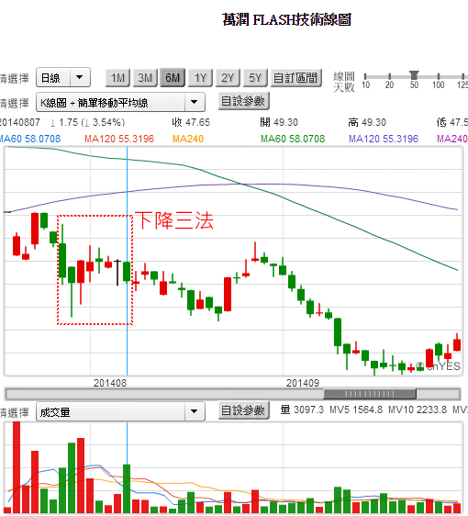Click 自設參數 beside the volume dropdown
This screenshot has height=516, width=468.
tap(243, 410)
